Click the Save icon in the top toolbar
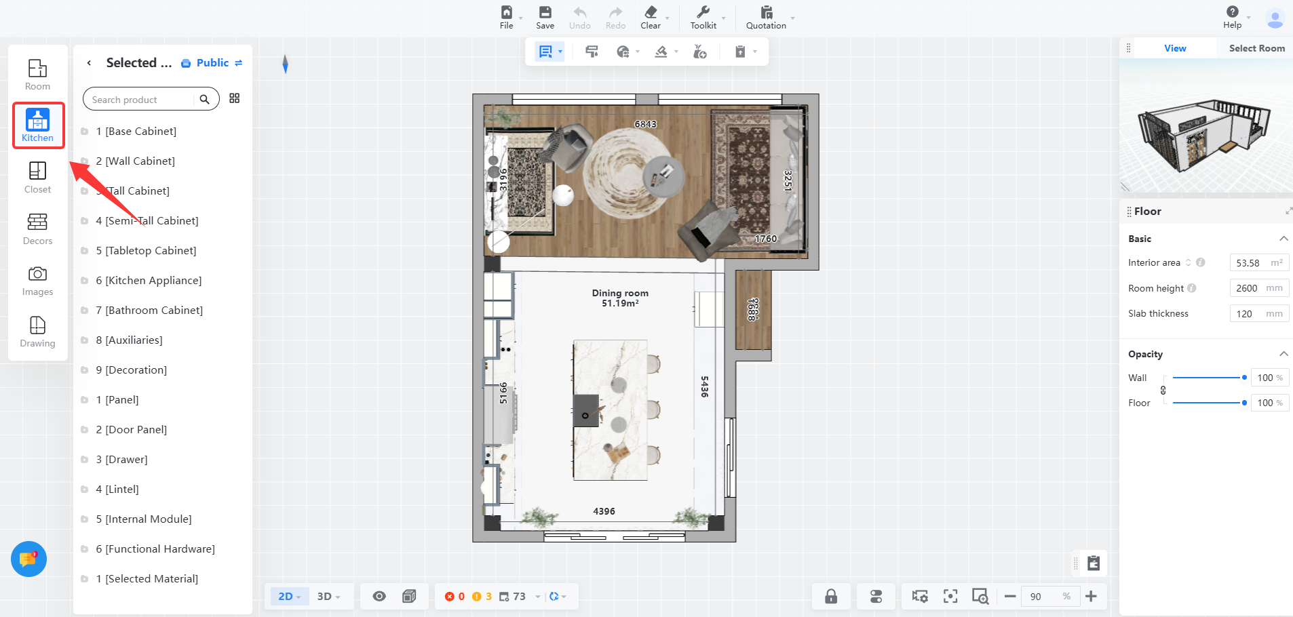The image size is (1293, 617). pos(545,17)
